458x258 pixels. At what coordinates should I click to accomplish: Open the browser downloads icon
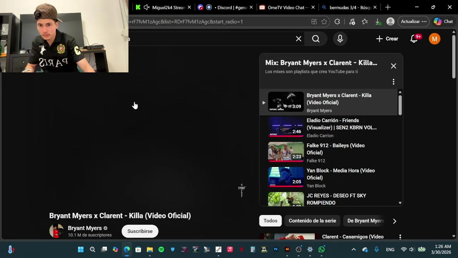point(377,22)
